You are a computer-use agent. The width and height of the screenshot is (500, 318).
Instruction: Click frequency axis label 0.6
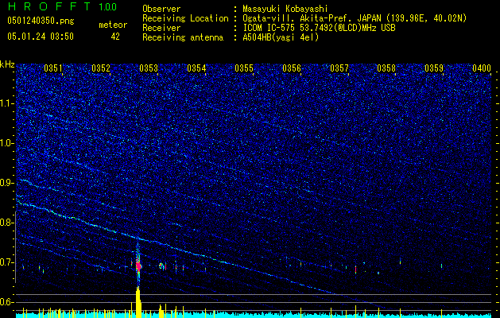6,302
